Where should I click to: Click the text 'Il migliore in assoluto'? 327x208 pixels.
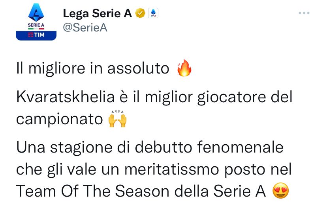(x=93, y=69)
